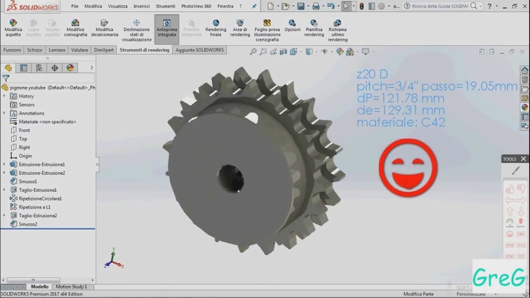Open the Aspetti task pane icon

point(525,107)
